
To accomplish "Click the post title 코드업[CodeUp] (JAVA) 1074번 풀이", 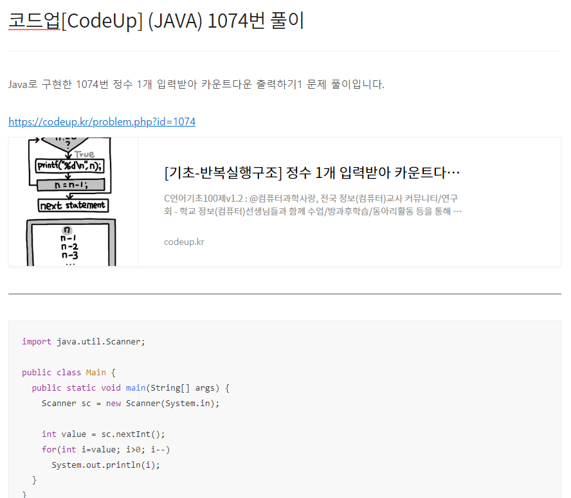I will (x=156, y=21).
